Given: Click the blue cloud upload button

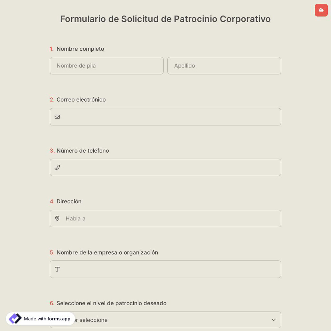Looking at the screenshot, I should pyautogui.click(x=321, y=10).
